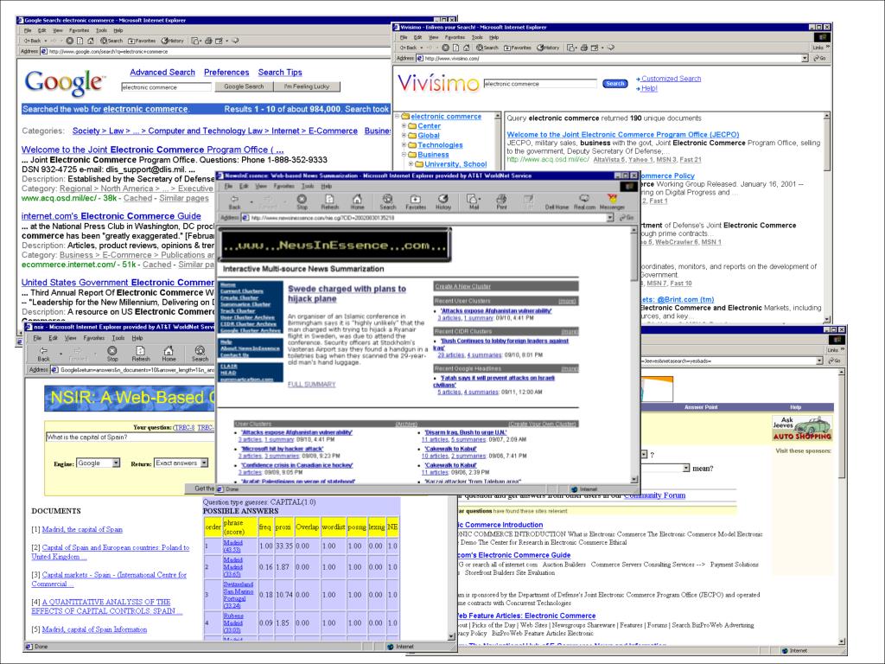Click Search toolbar button in Google window

pyautogui.click(x=111, y=41)
